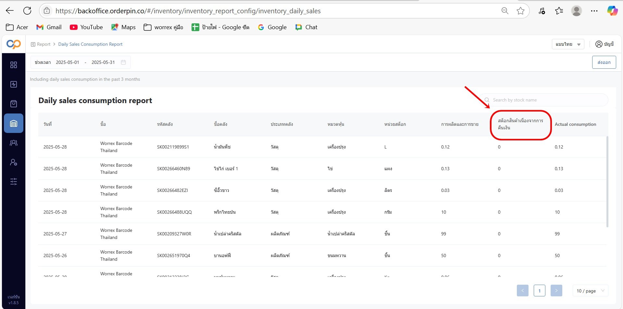This screenshot has height=309, width=623.
Task: Open the user settings sidebar icon
Action: pyautogui.click(x=14, y=162)
